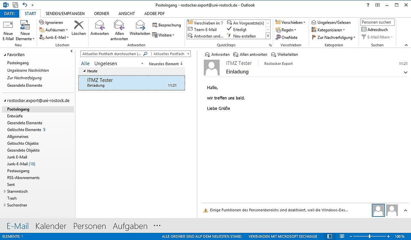
Task: Send the message to OneNote
Action: click(x=287, y=37)
